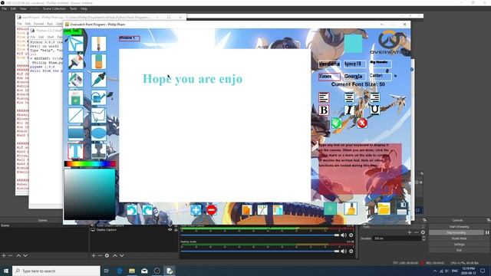Mute Desktop Audio speaker in OBS mixer
Screen dimensions: 491x276
point(344,251)
